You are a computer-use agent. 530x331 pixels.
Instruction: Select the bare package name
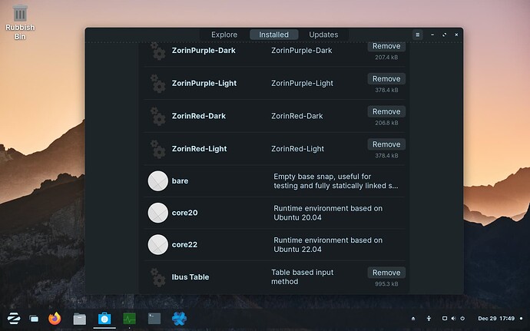pyautogui.click(x=180, y=181)
